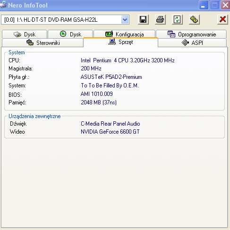Expand the drive selection dropdown arrow
The height and width of the screenshot is (230, 230).
(125, 20)
